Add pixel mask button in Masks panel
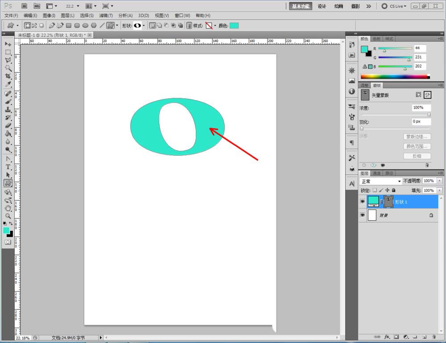The image size is (446, 343). click(418, 95)
